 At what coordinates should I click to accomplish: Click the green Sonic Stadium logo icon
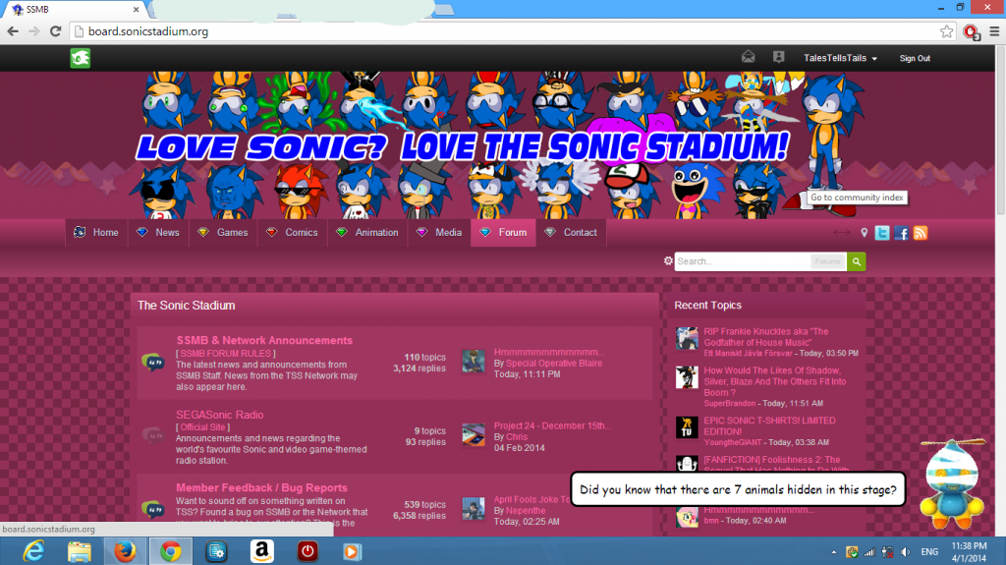81,58
